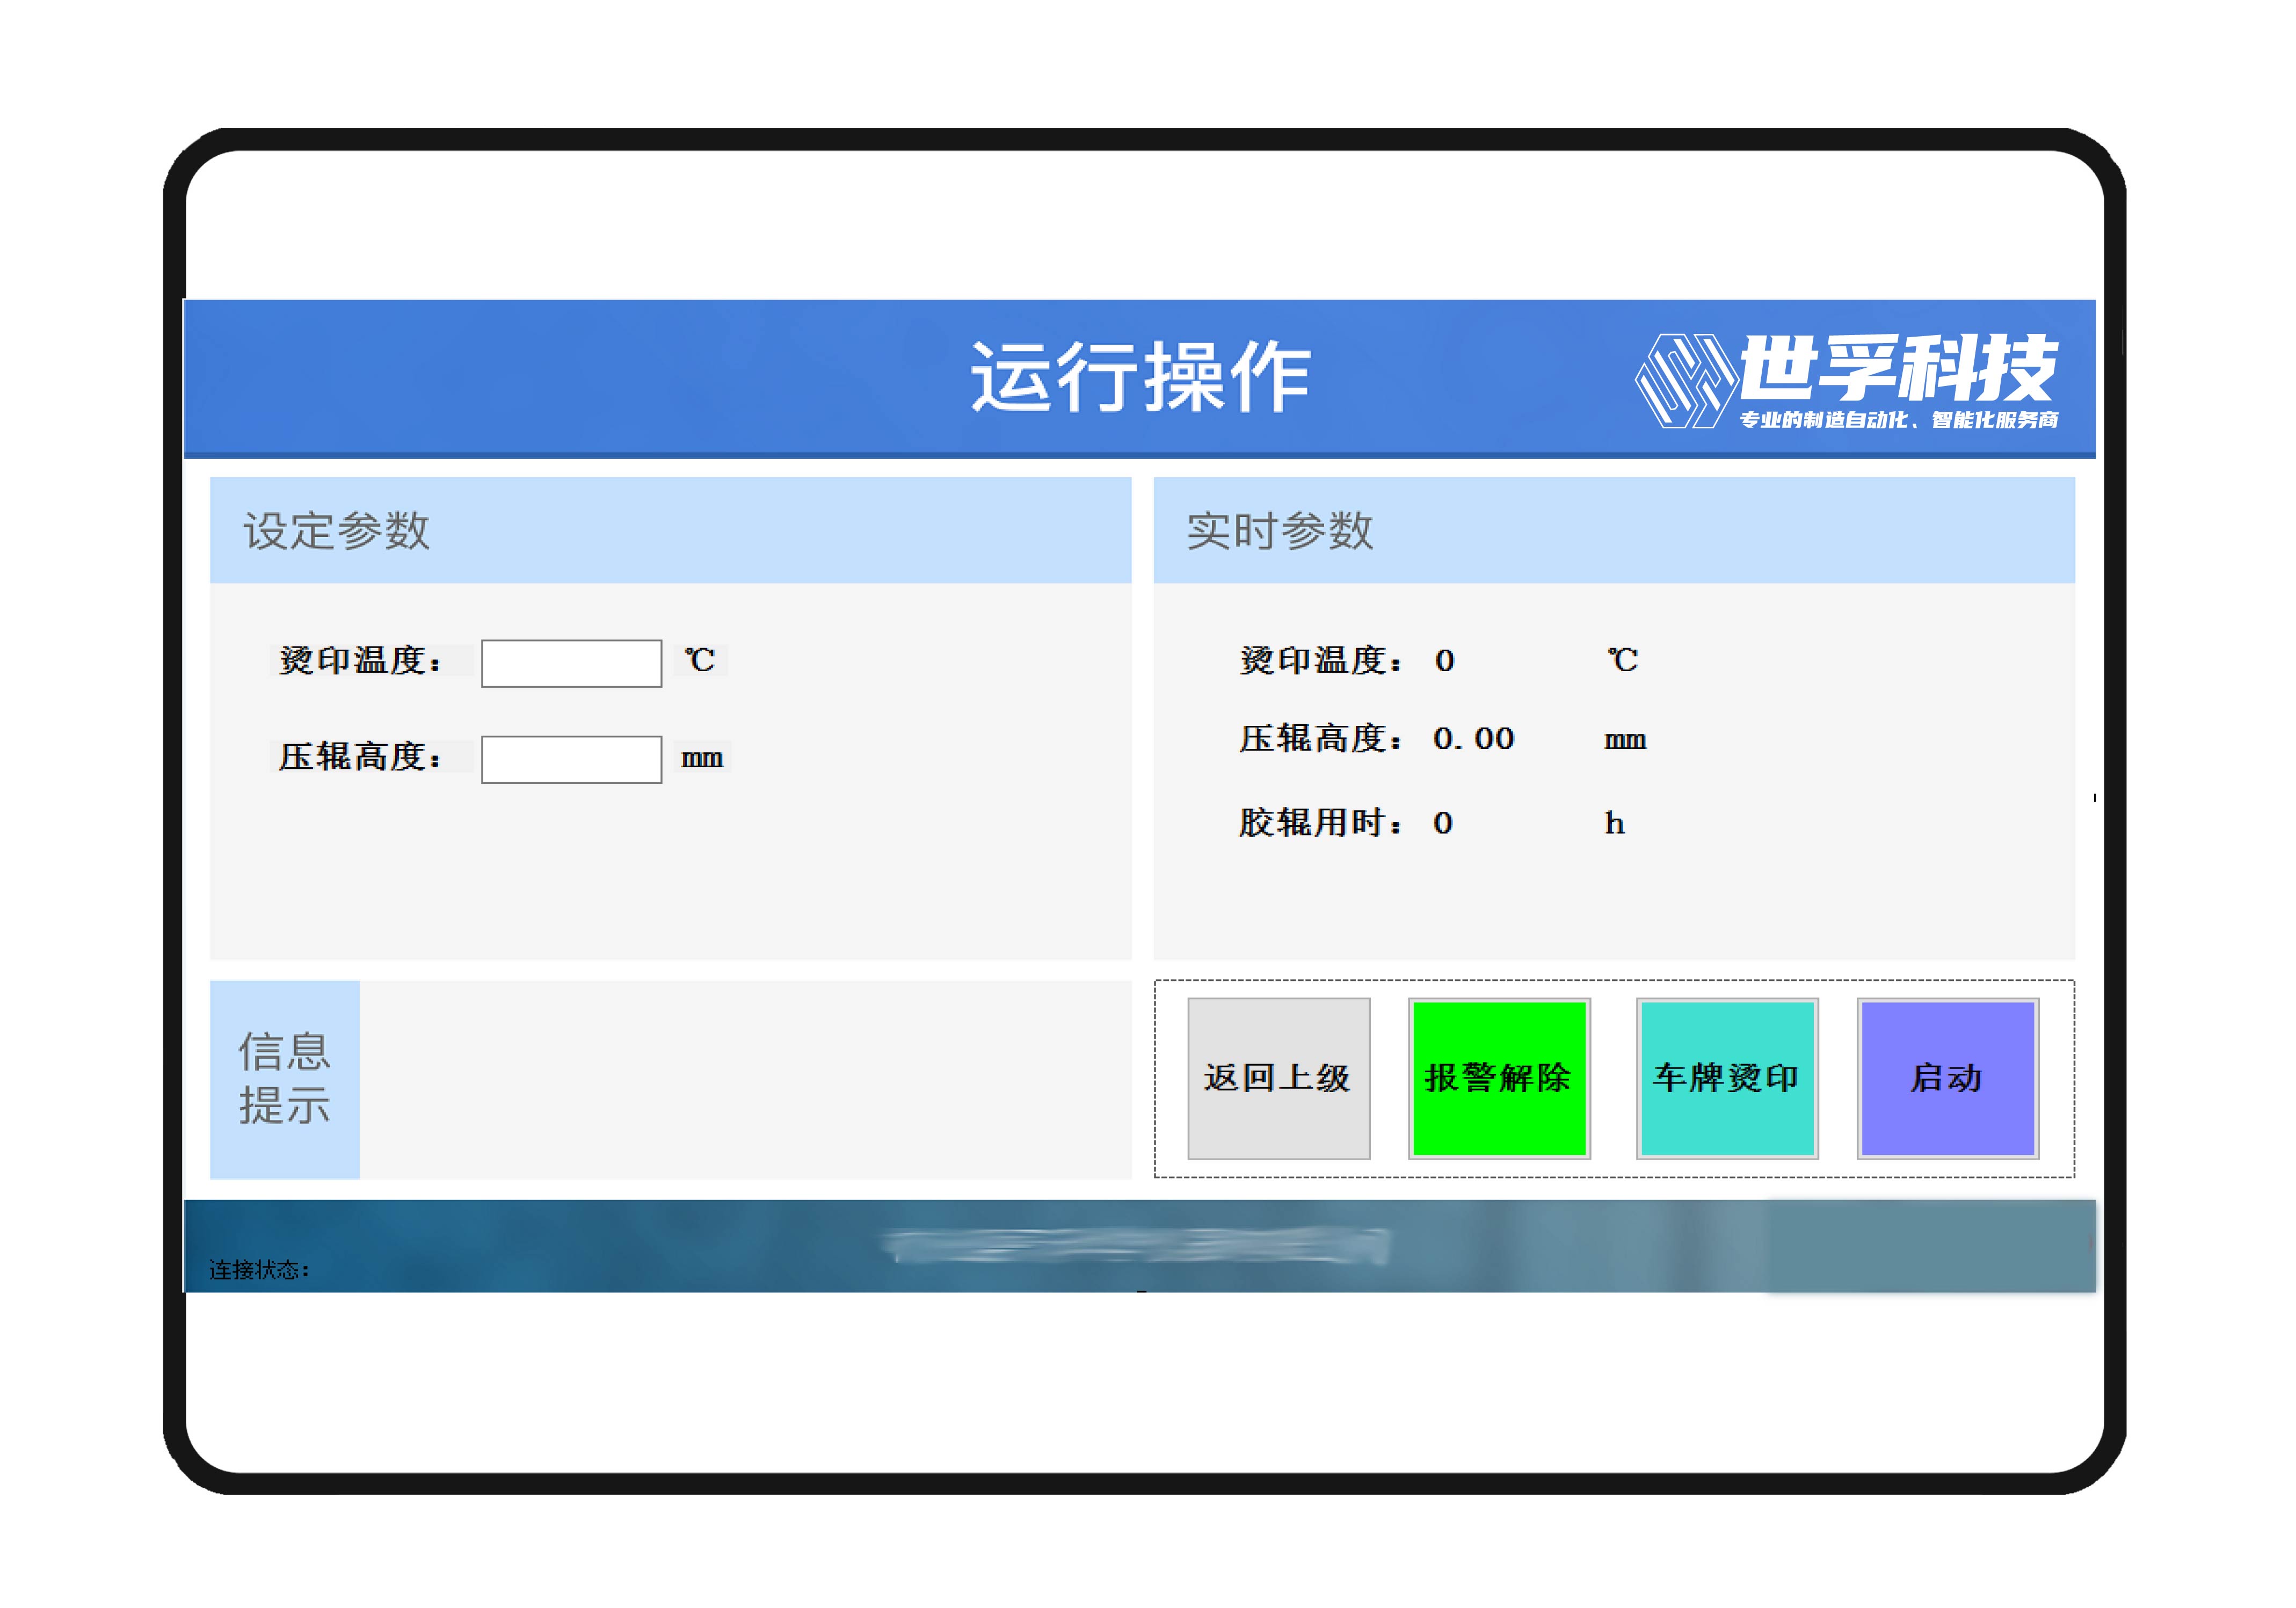This screenshot has width=2296, height=1608.
Task: Click the real-time 烫印温度 value 0
Action: click(1444, 661)
